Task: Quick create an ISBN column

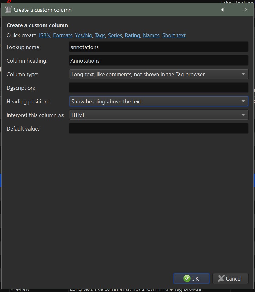Action: click(x=44, y=35)
